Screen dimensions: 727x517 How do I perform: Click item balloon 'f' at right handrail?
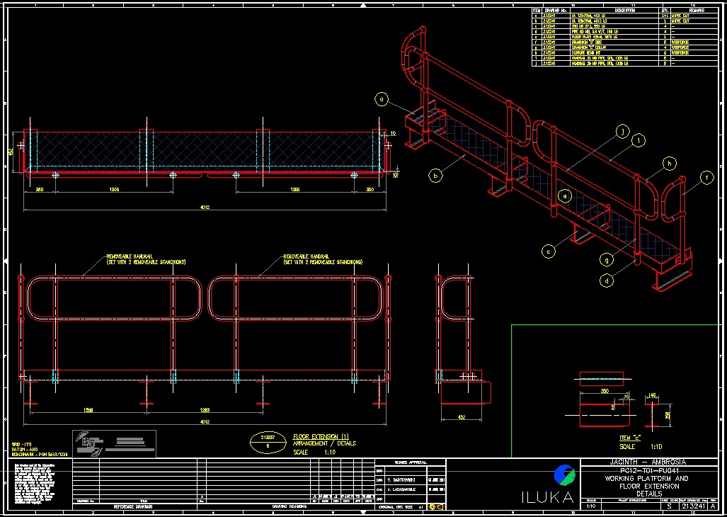coord(706,178)
